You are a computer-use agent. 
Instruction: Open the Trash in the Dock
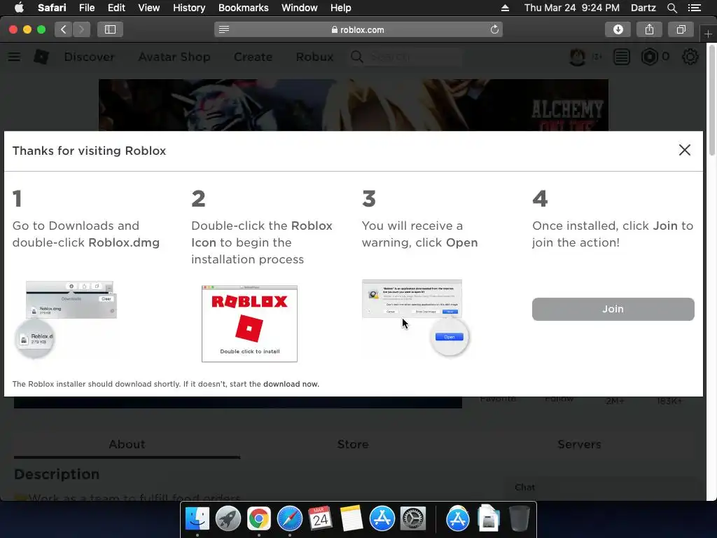point(519,518)
